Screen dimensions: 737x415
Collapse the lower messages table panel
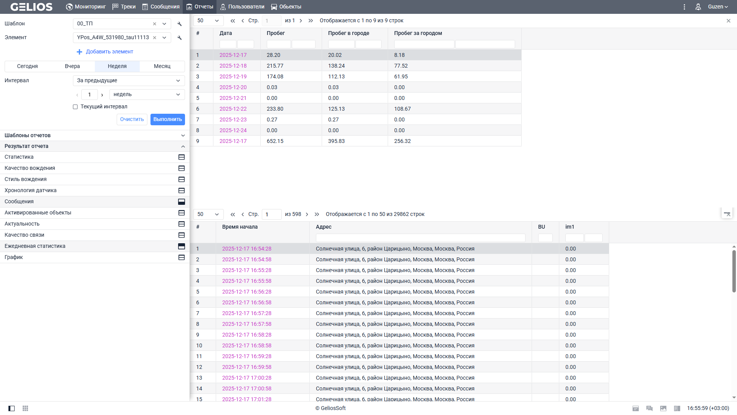click(x=727, y=214)
